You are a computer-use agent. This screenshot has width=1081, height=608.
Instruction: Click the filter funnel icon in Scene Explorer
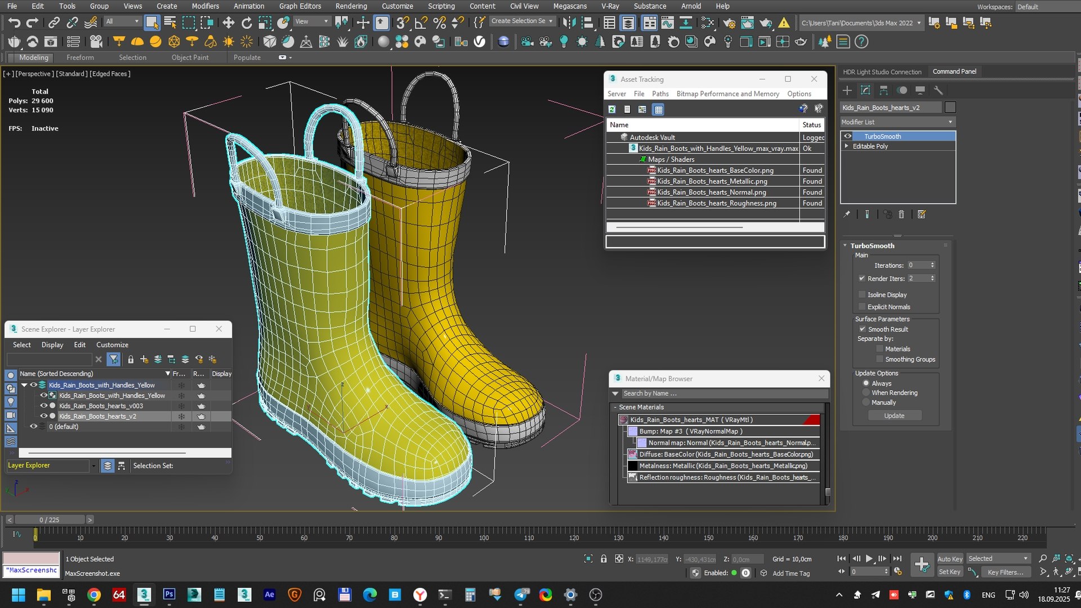tap(114, 359)
